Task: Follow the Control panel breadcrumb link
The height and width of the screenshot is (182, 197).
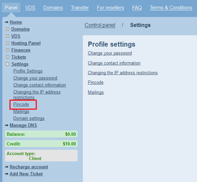Action: tap(100, 25)
